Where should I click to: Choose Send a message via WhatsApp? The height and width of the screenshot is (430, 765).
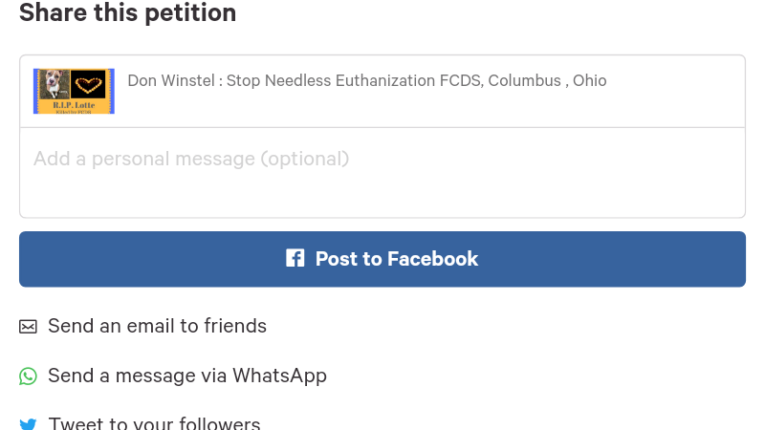187,376
